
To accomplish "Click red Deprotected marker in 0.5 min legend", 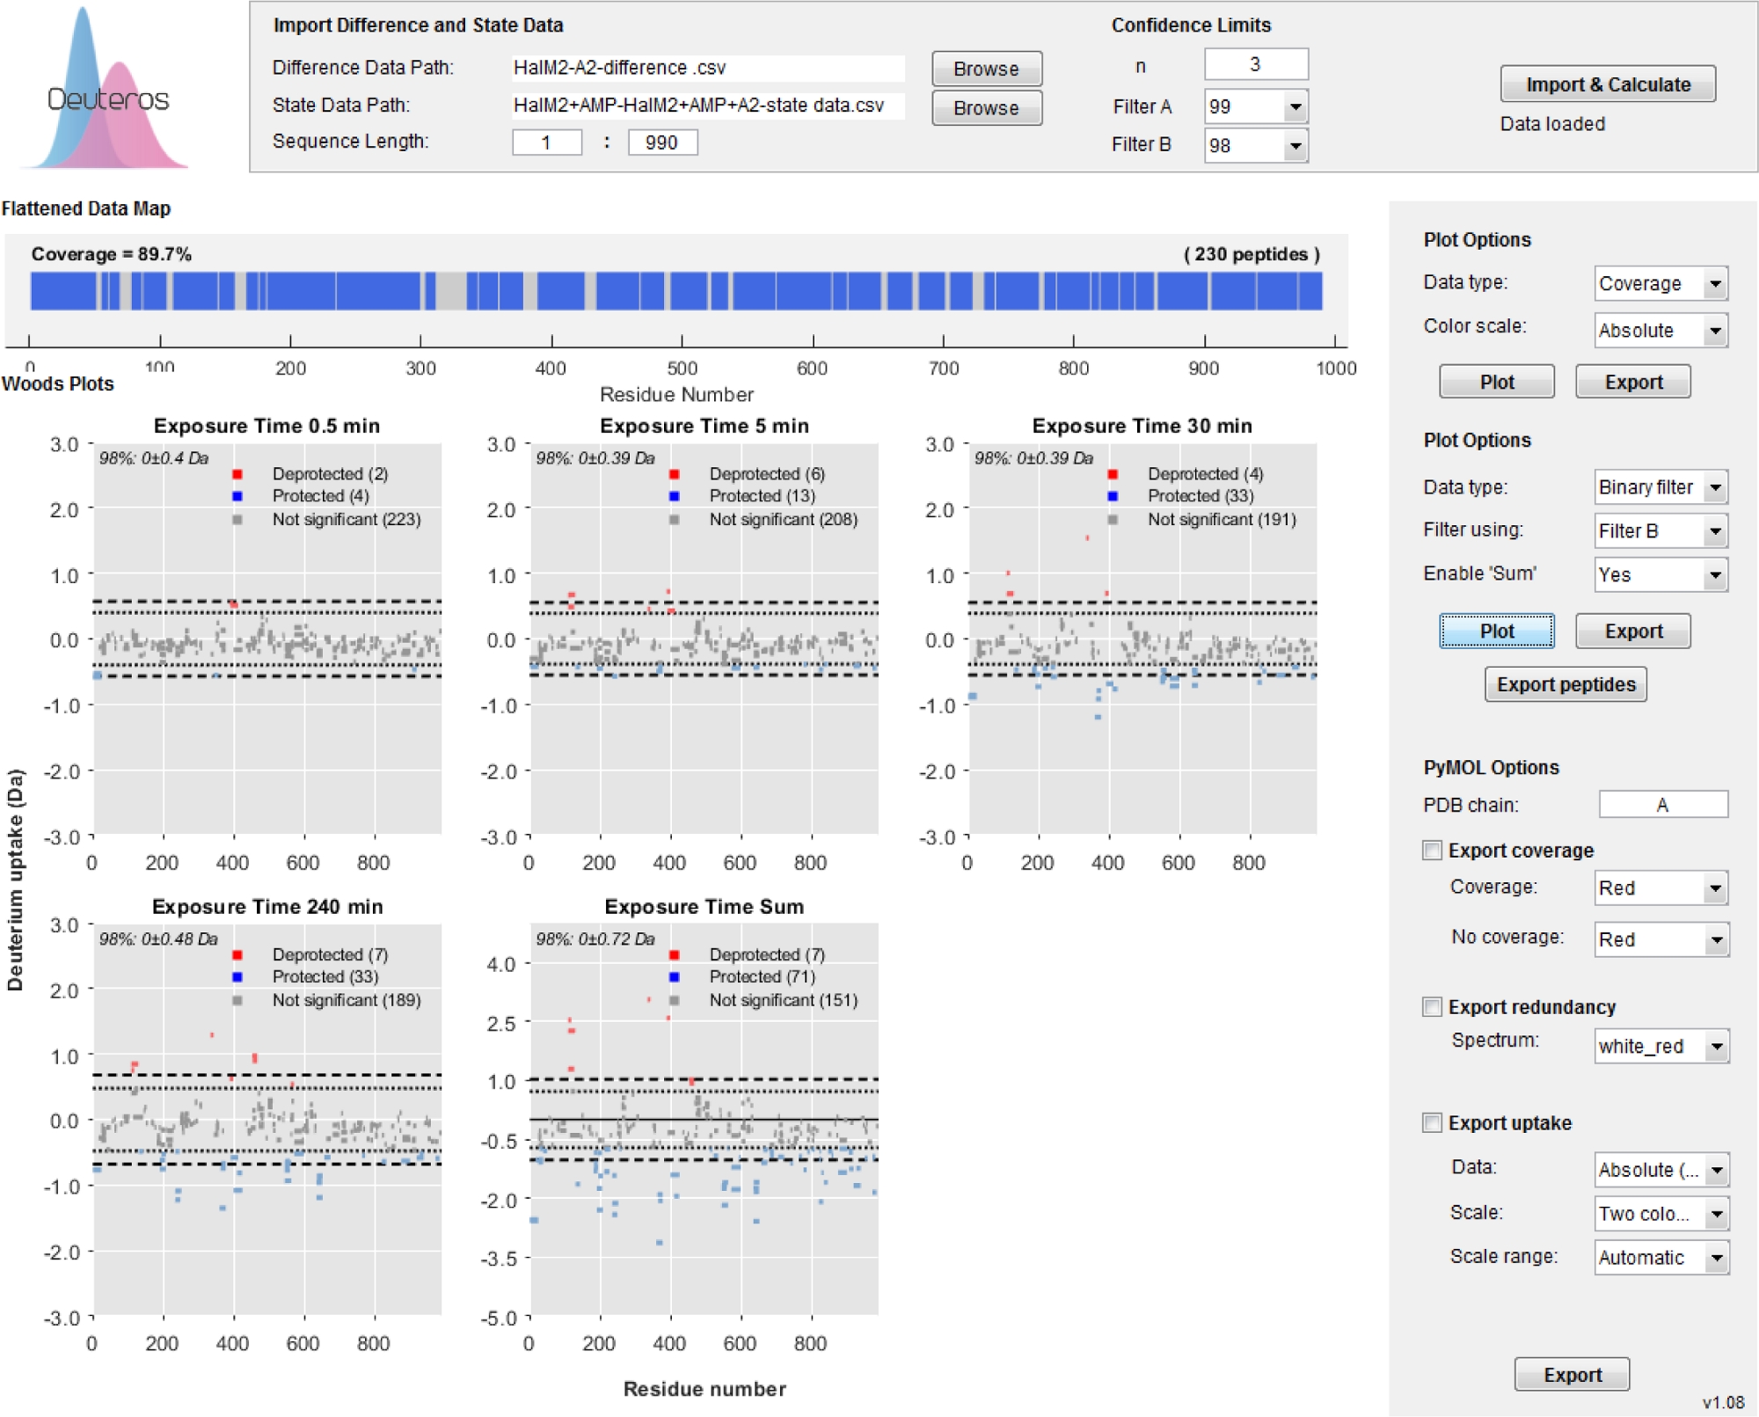I will click(x=237, y=474).
